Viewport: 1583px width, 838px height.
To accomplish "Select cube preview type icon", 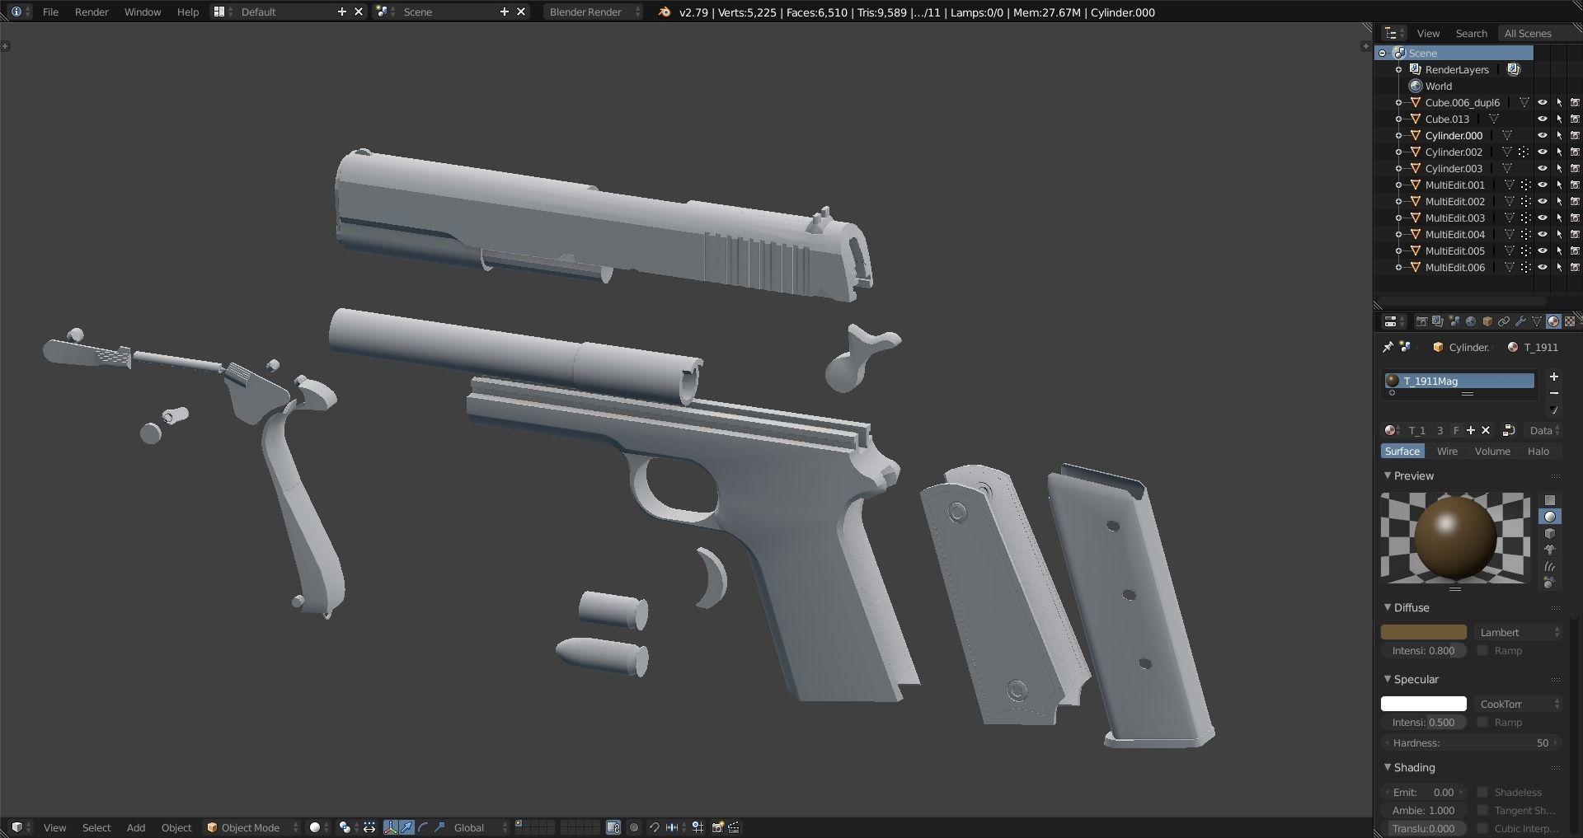I will (1550, 533).
